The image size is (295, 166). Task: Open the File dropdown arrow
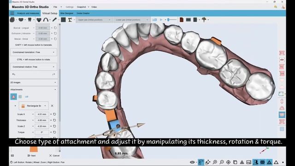point(61,7)
